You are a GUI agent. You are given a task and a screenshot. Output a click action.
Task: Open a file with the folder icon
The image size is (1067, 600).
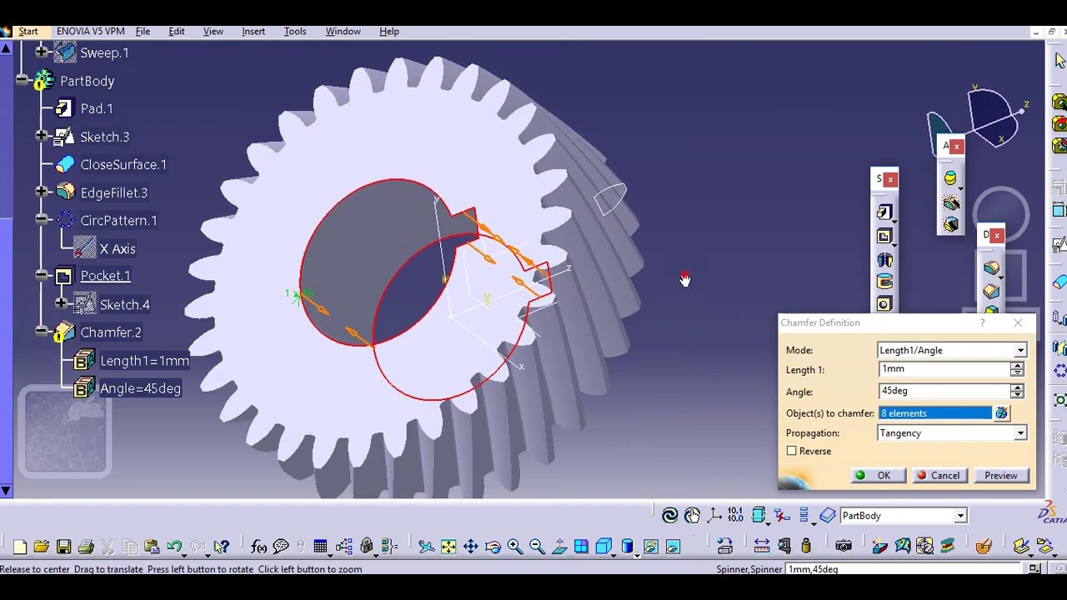tap(41, 547)
